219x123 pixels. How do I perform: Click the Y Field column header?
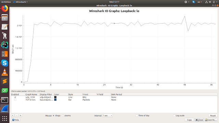pyautogui.click(x=103, y=94)
